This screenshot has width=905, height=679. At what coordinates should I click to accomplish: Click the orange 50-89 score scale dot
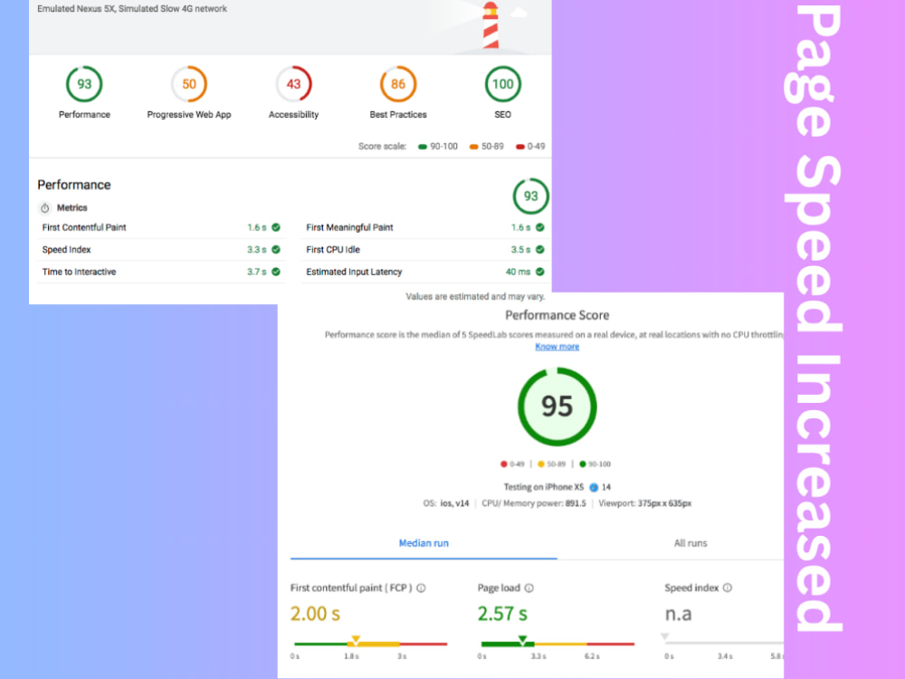[474, 147]
